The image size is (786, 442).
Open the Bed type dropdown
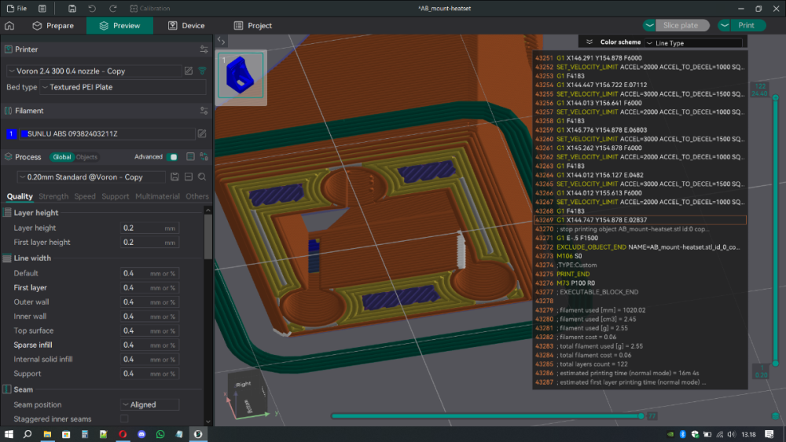(123, 87)
